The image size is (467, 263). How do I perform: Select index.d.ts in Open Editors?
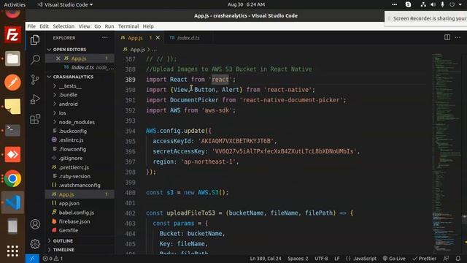click(x=82, y=67)
